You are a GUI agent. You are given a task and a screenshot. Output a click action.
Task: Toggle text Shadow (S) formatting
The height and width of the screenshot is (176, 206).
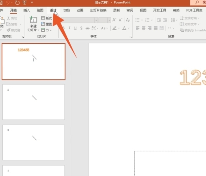pyautogui.click(x=81, y=28)
